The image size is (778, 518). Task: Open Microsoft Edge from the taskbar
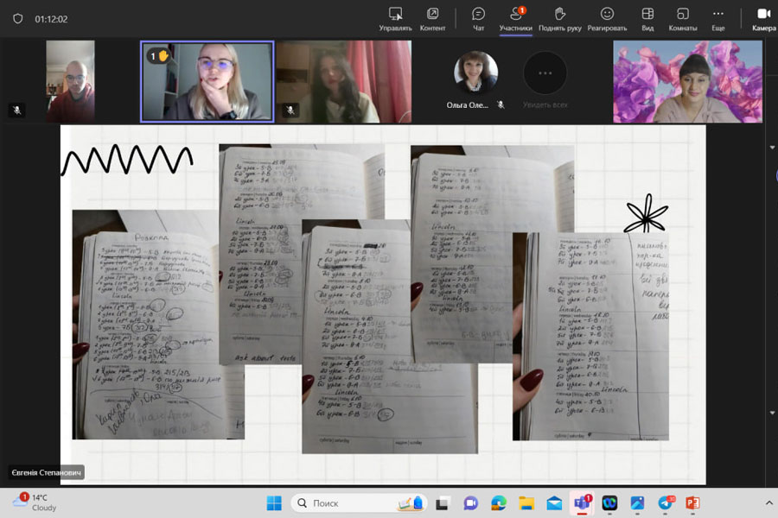tap(498, 502)
